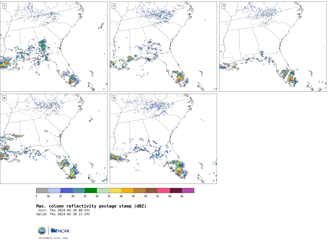The image size is (329, 241).
Task: Select the maroon 60-65 dBZ swatch
Action: pyautogui.click(x=176, y=191)
